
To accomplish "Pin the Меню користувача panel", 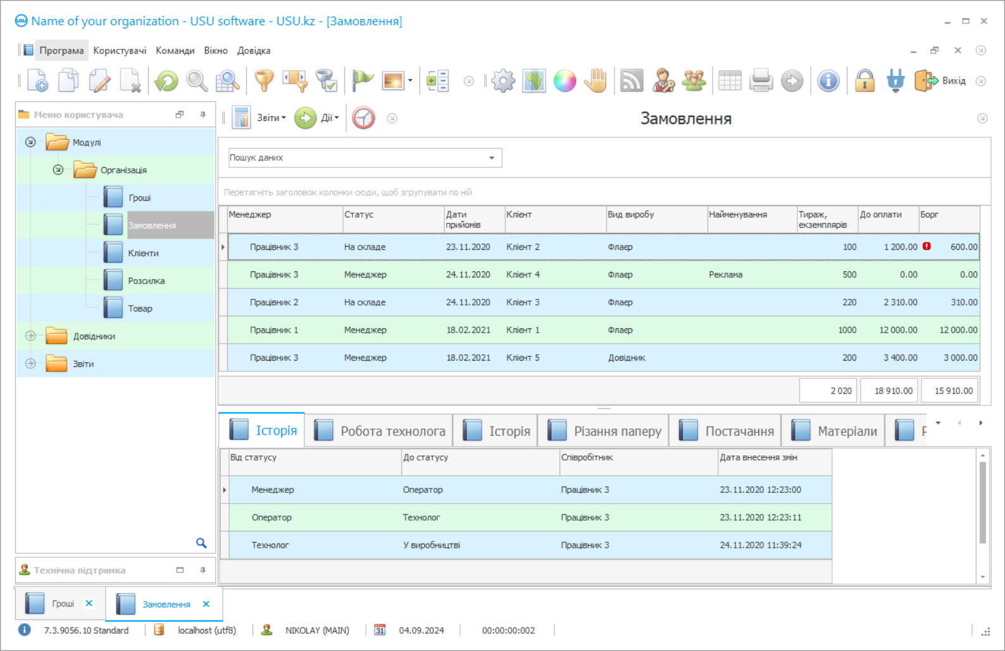I will pyautogui.click(x=203, y=115).
